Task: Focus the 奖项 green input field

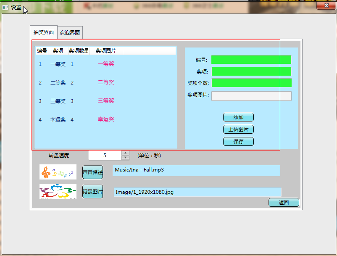Action: pyautogui.click(x=251, y=71)
